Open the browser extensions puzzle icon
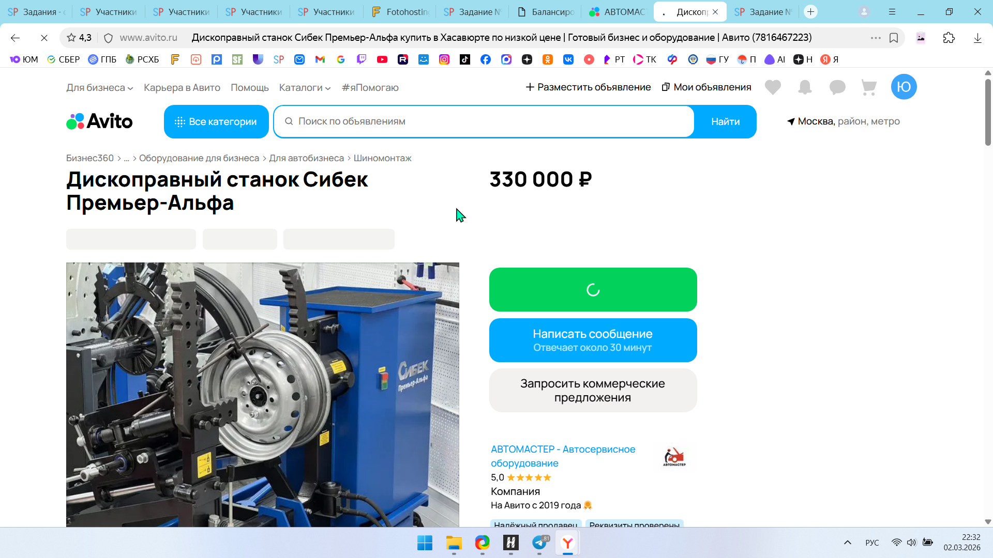Image resolution: width=993 pixels, height=558 pixels. tap(949, 38)
